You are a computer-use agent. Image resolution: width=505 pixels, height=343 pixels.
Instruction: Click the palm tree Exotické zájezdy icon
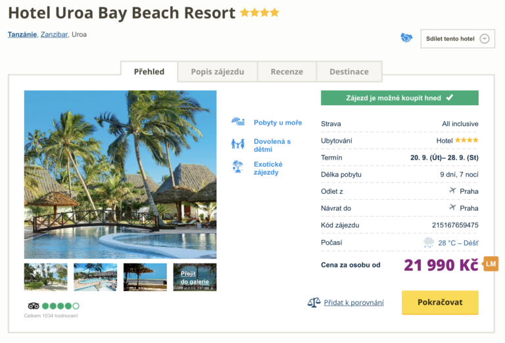(x=237, y=167)
